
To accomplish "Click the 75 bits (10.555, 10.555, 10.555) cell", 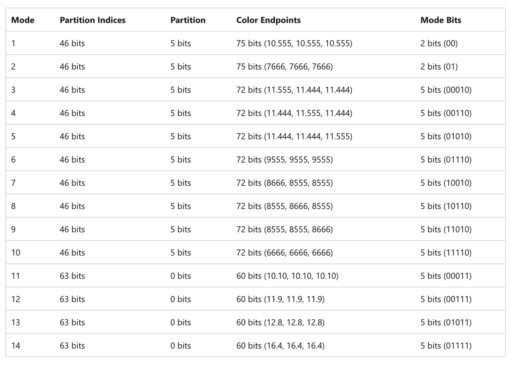I will (294, 43).
